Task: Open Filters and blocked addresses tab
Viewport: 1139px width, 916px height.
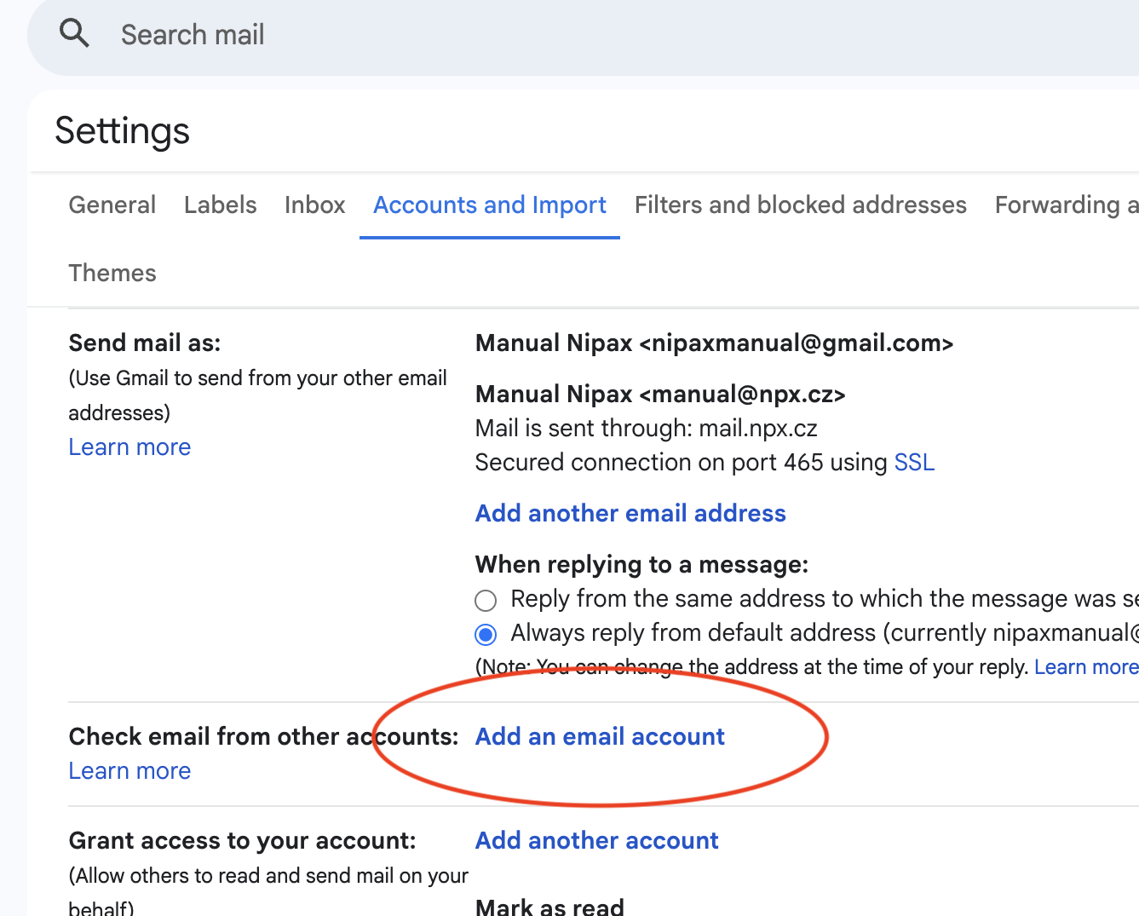Action: pyautogui.click(x=800, y=205)
